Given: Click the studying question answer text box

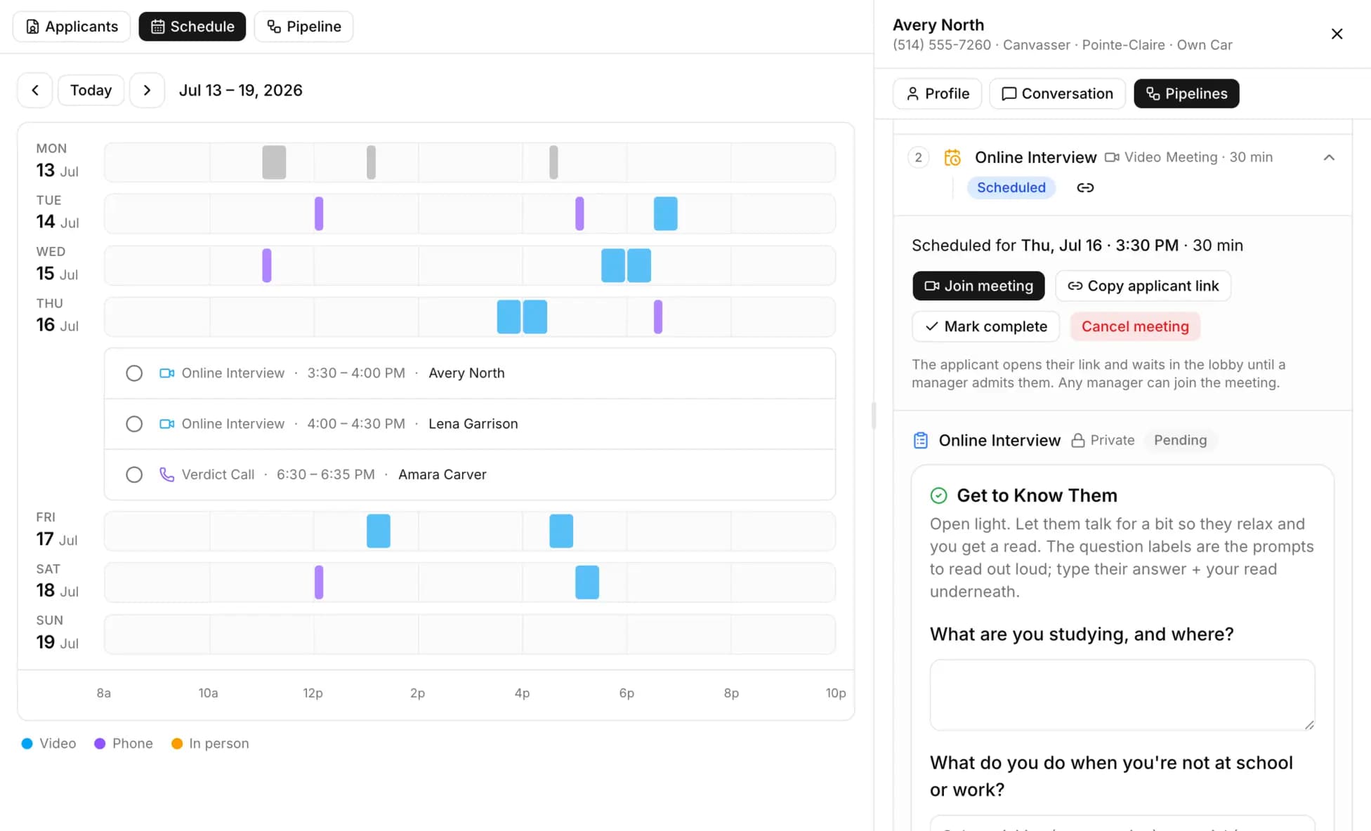Looking at the screenshot, I should click(x=1122, y=695).
